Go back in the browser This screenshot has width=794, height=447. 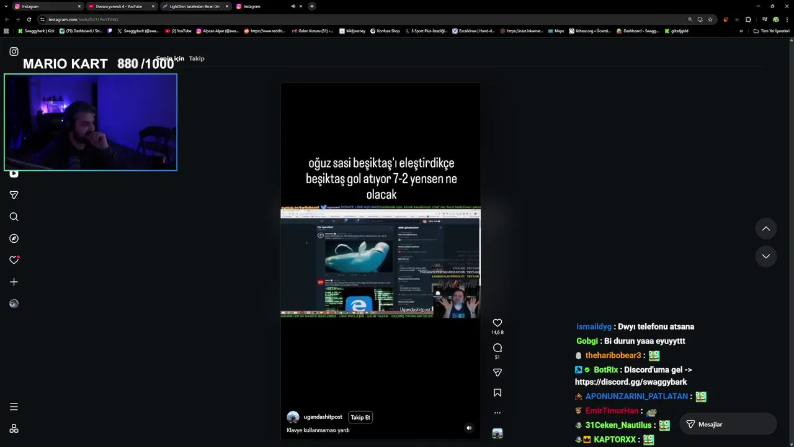pos(7,19)
